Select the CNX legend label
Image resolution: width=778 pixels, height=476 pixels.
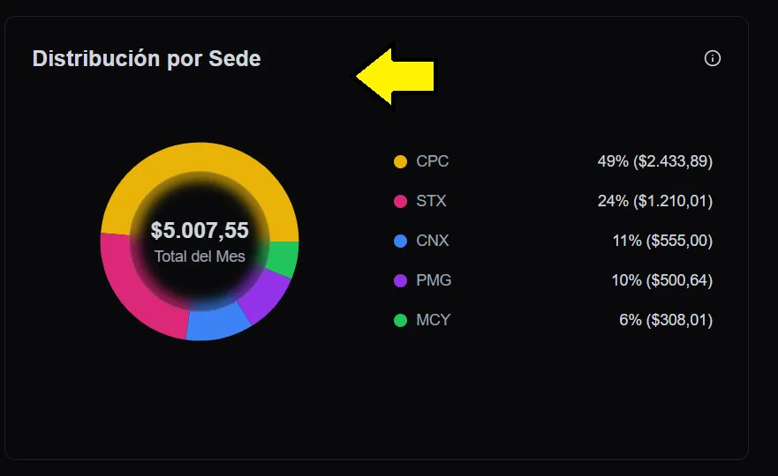[x=433, y=241]
